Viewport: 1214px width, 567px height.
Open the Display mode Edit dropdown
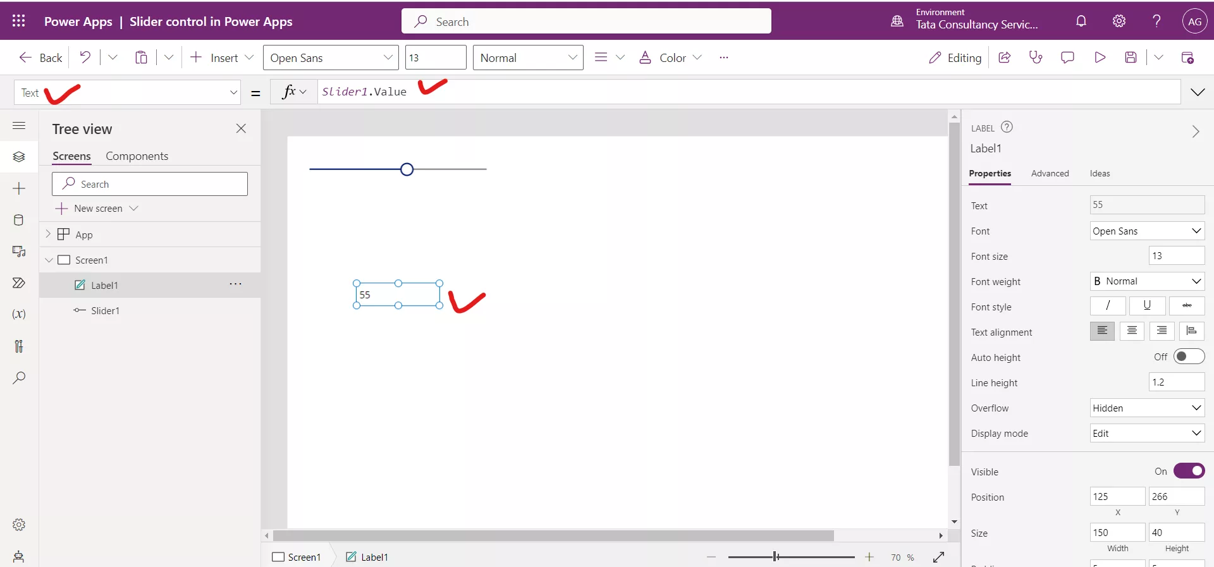(x=1147, y=433)
